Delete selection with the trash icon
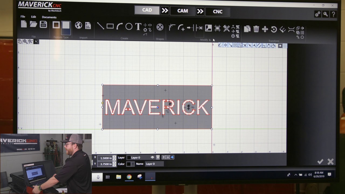Screen dimensions: 345x194 (x=256, y=29)
